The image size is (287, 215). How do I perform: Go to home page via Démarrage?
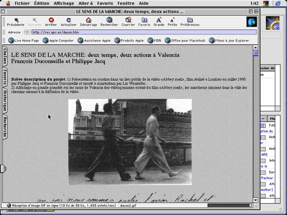(x=89, y=22)
